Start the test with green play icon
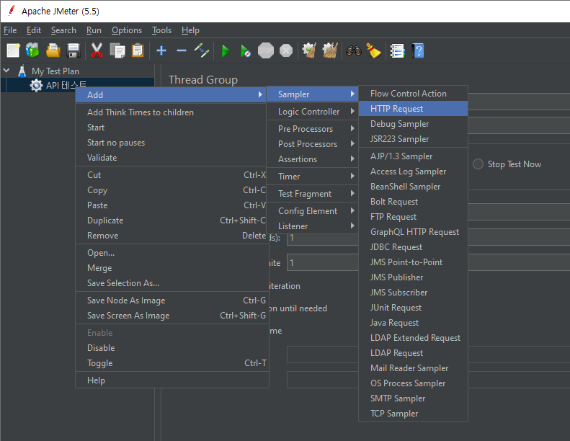Screen dimensions: 570x441 tap(226, 50)
